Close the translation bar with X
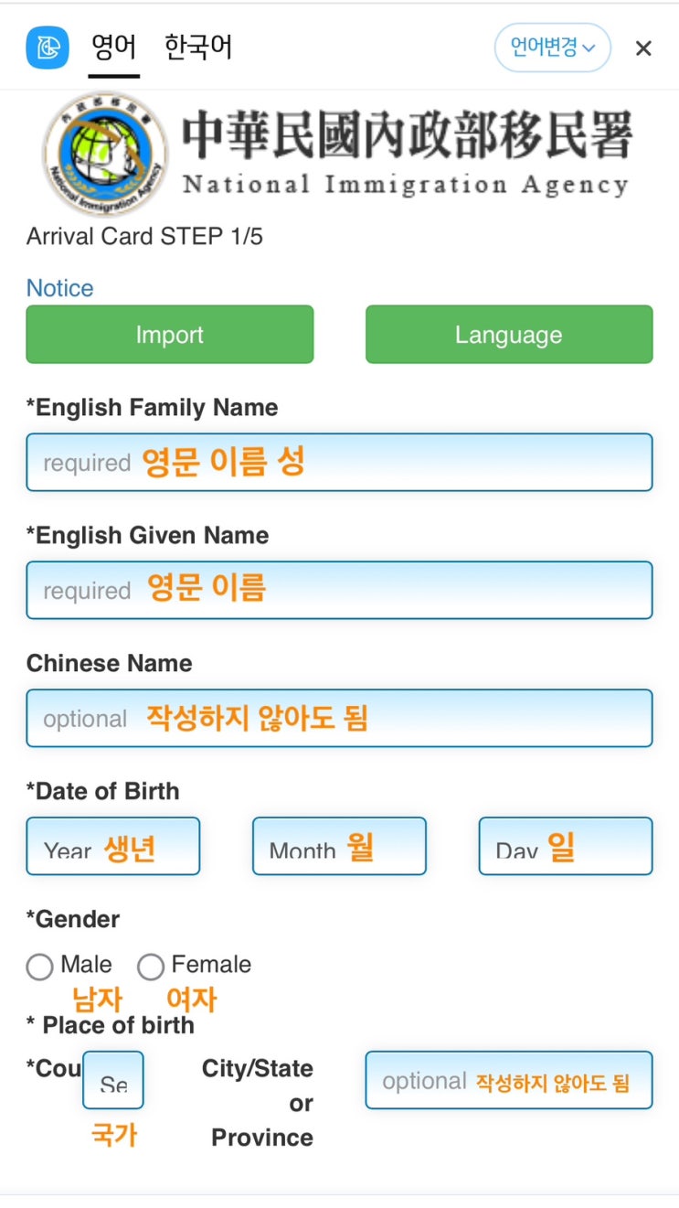 tap(643, 48)
